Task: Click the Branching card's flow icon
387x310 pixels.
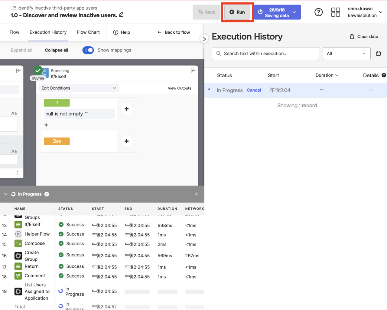Action: point(45,73)
